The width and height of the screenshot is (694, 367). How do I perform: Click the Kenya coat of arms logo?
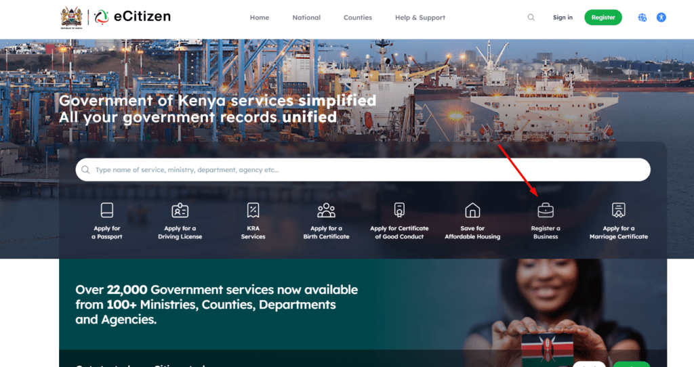pos(71,18)
